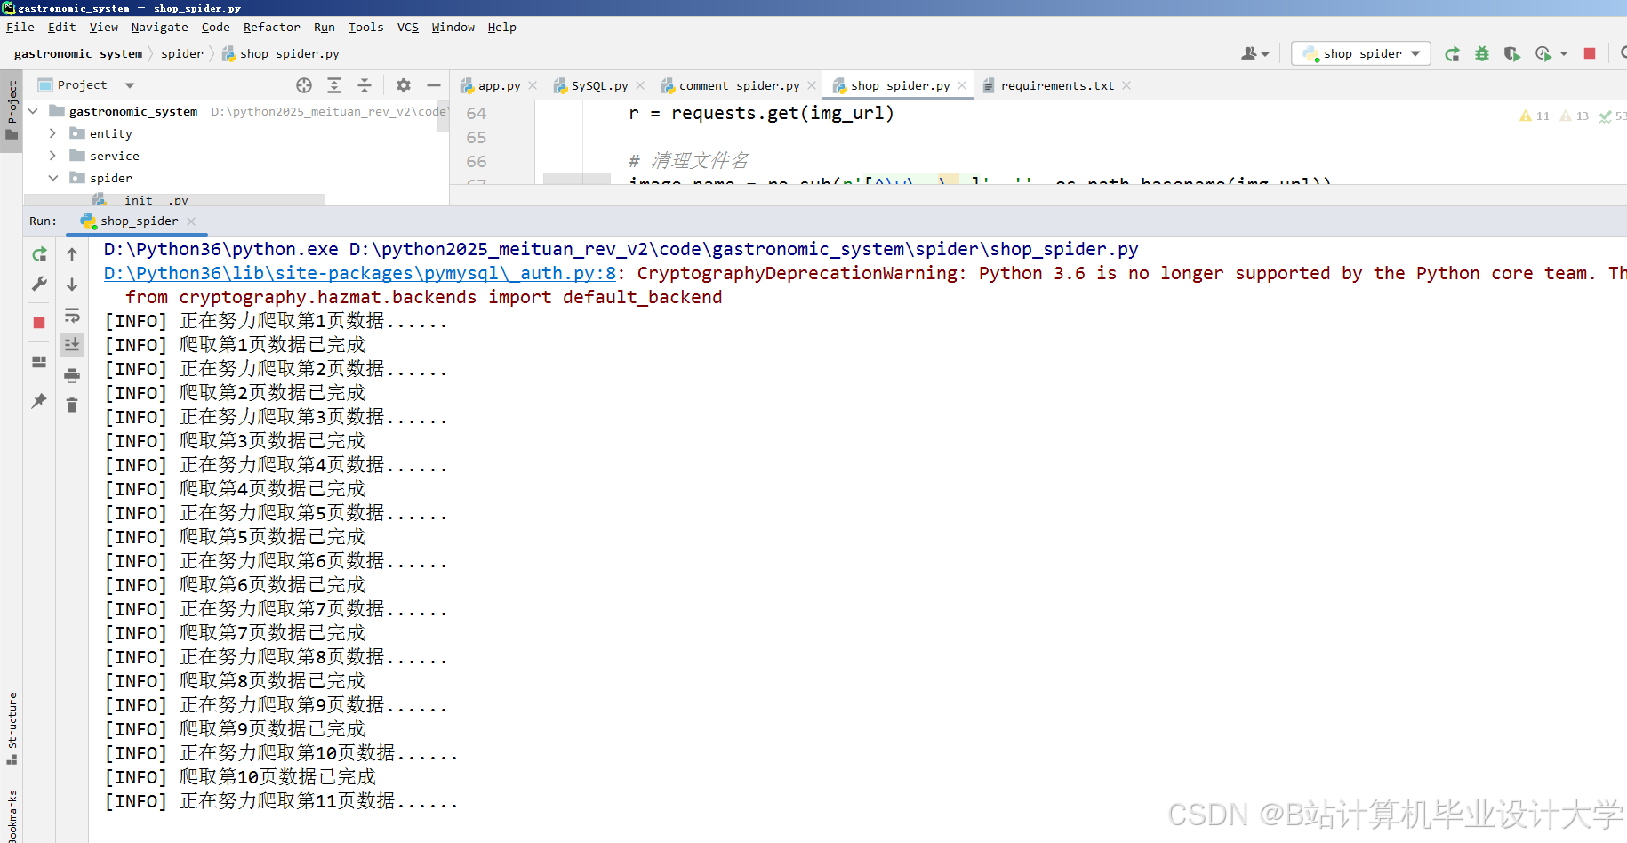
Task: Go up the stack trace arrow
Action: [72, 254]
